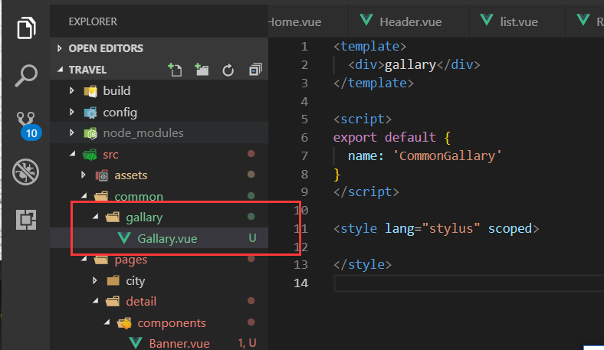Screen dimensions: 604x350
Task: Place cursor in empty line 14
Action: [x=468, y=283]
